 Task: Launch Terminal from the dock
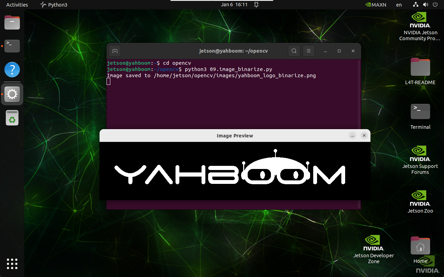(x=12, y=46)
